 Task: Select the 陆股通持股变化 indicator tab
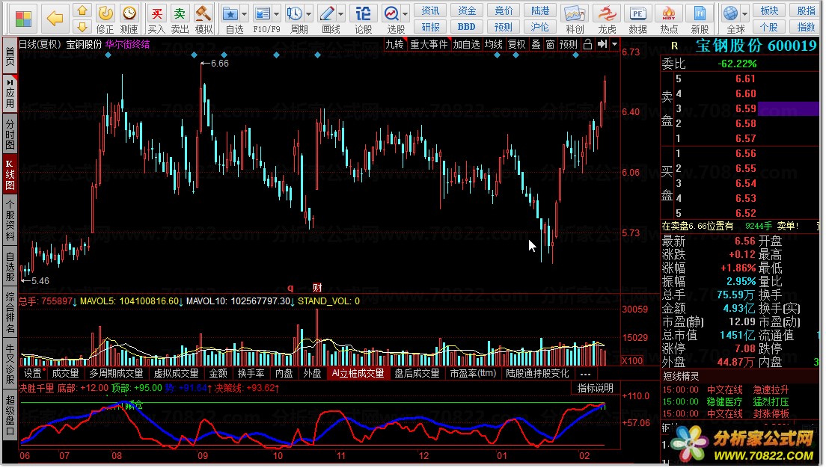click(538, 375)
